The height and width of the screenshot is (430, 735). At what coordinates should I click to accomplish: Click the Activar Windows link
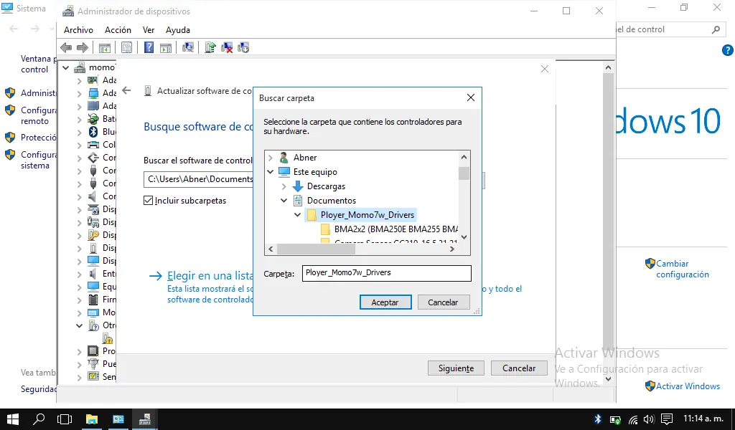(688, 386)
